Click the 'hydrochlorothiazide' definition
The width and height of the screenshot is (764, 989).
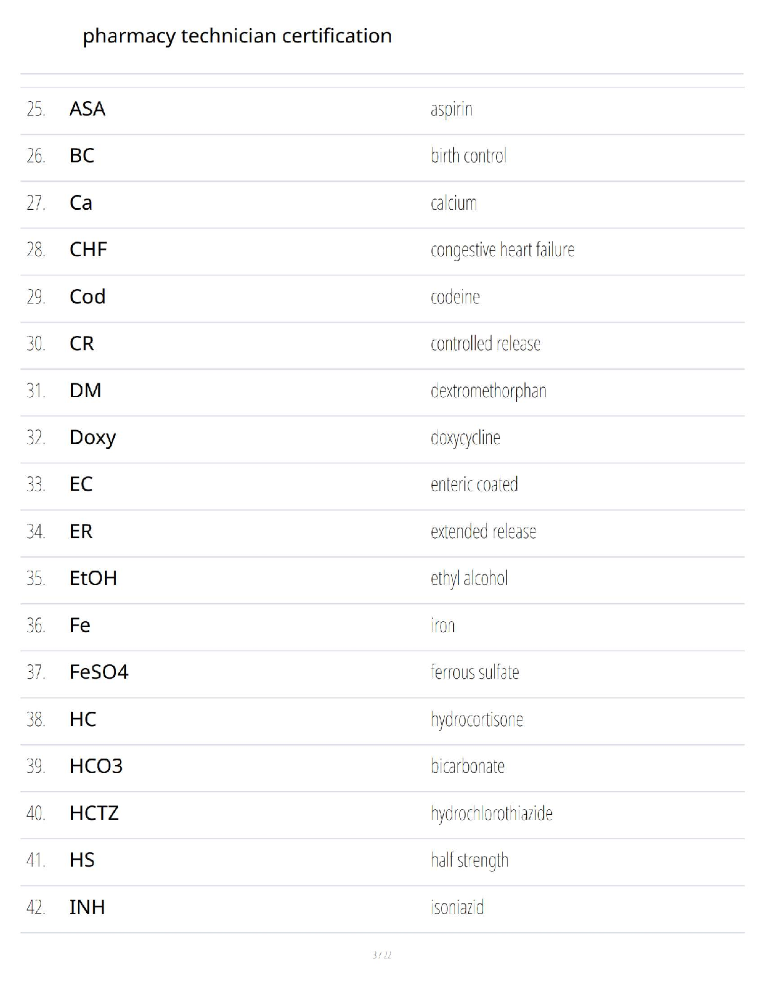click(x=491, y=814)
